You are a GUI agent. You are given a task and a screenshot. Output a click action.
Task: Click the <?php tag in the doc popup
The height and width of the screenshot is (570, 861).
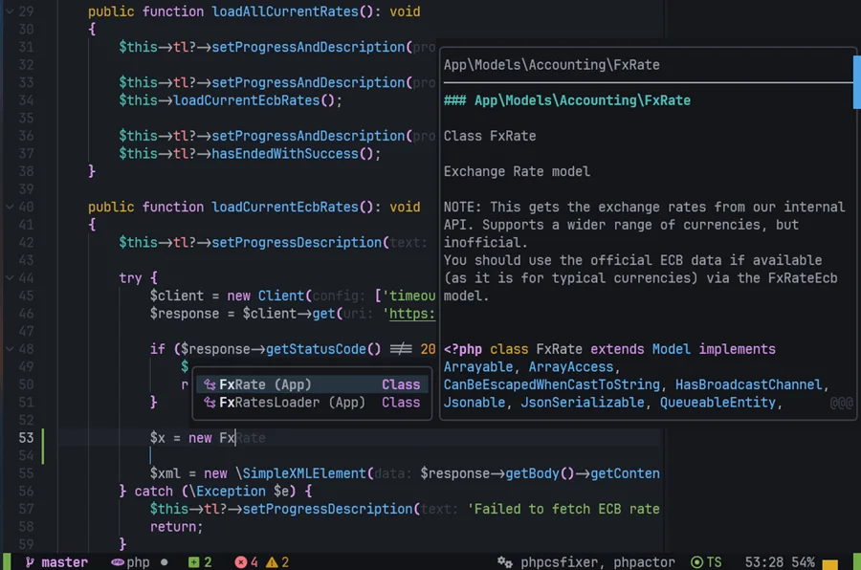tap(463, 349)
